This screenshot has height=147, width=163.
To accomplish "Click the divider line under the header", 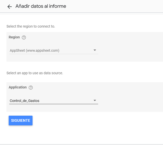I will tap(81, 13).
